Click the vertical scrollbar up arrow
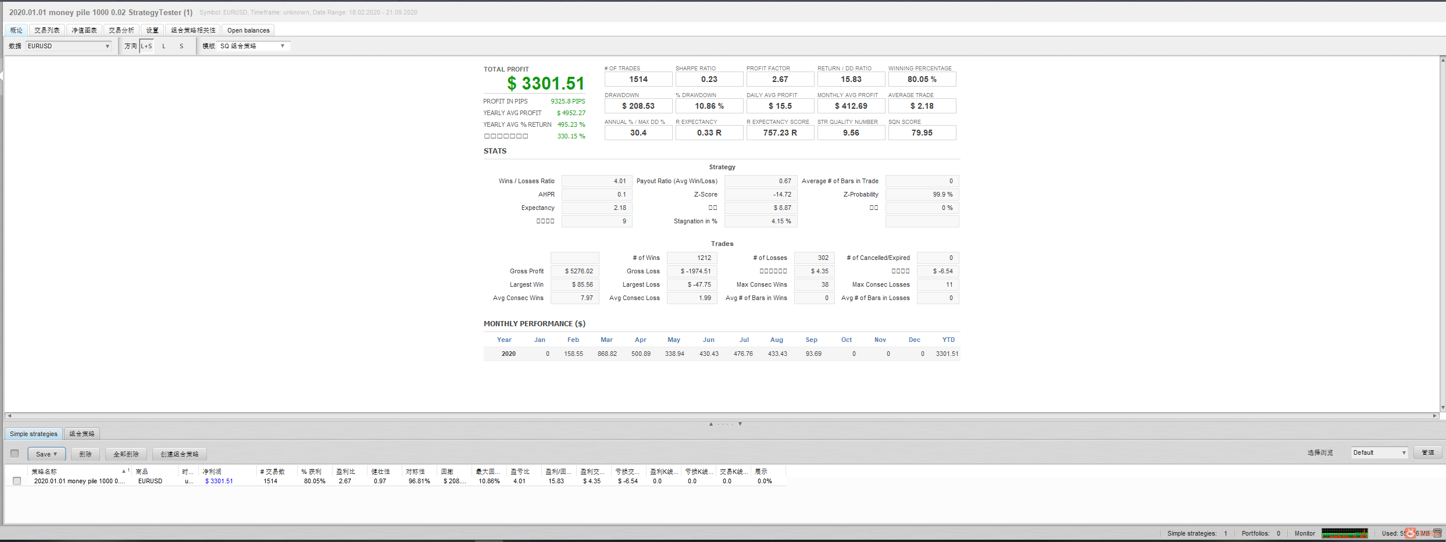 (x=1443, y=59)
